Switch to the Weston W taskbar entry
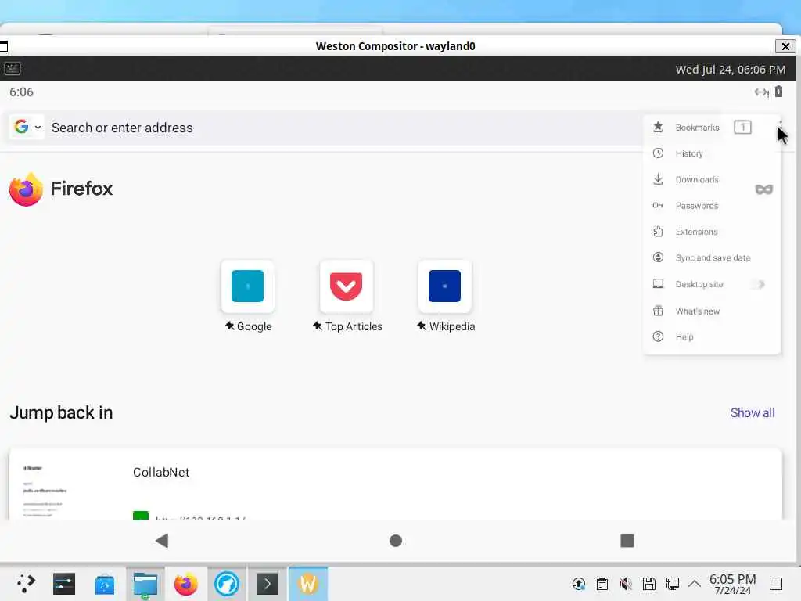The image size is (801, 601). click(308, 584)
